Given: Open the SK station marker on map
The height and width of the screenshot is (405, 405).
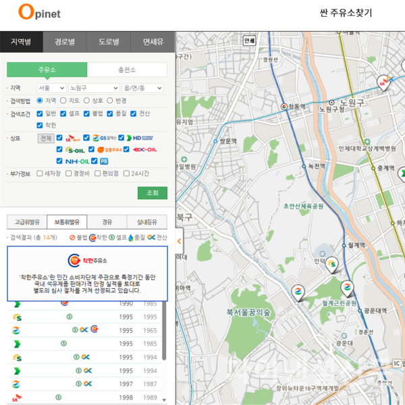Looking at the screenshot, I should [x=384, y=82].
